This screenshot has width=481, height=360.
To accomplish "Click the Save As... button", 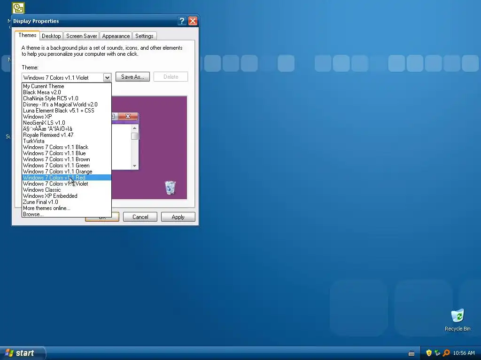I will coord(132,77).
